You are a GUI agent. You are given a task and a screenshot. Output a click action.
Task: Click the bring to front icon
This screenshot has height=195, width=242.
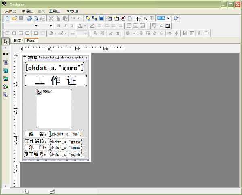[88, 18]
